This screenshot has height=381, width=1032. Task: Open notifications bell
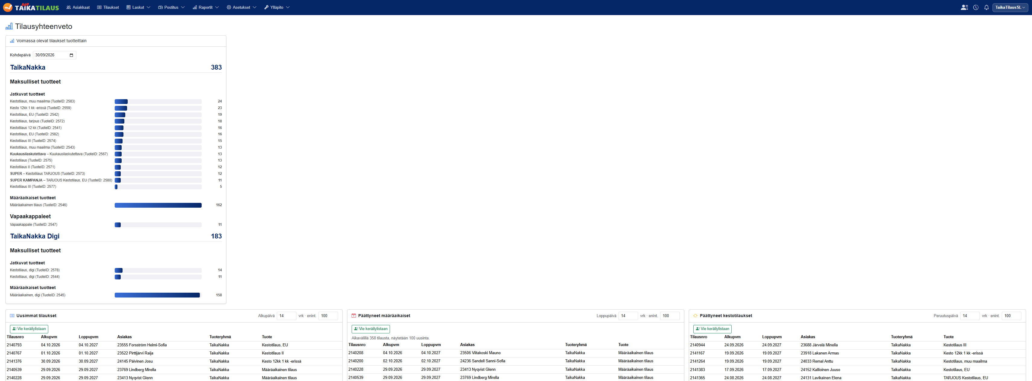[986, 7]
